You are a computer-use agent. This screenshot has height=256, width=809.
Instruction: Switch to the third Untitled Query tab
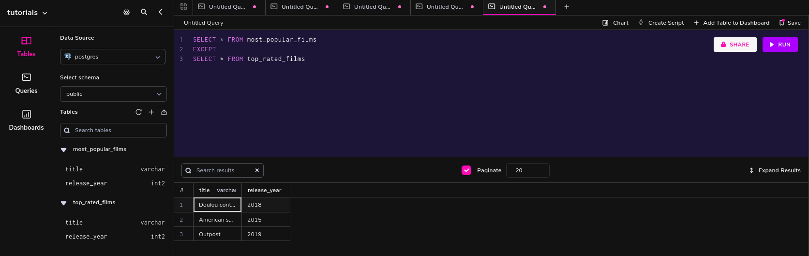pyautogui.click(x=374, y=7)
